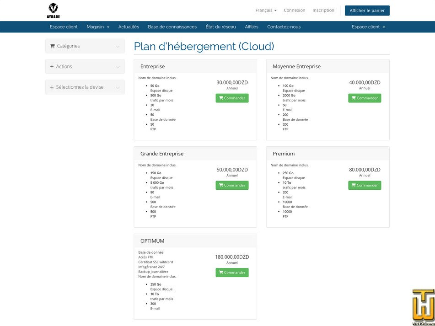Expand the Catégories panel chevron
Viewport: 435px width, 326px height.
click(118, 47)
